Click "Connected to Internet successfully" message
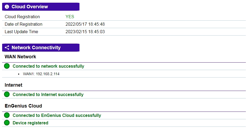The width and height of the screenshot is (248, 130). pyautogui.click(x=48, y=94)
